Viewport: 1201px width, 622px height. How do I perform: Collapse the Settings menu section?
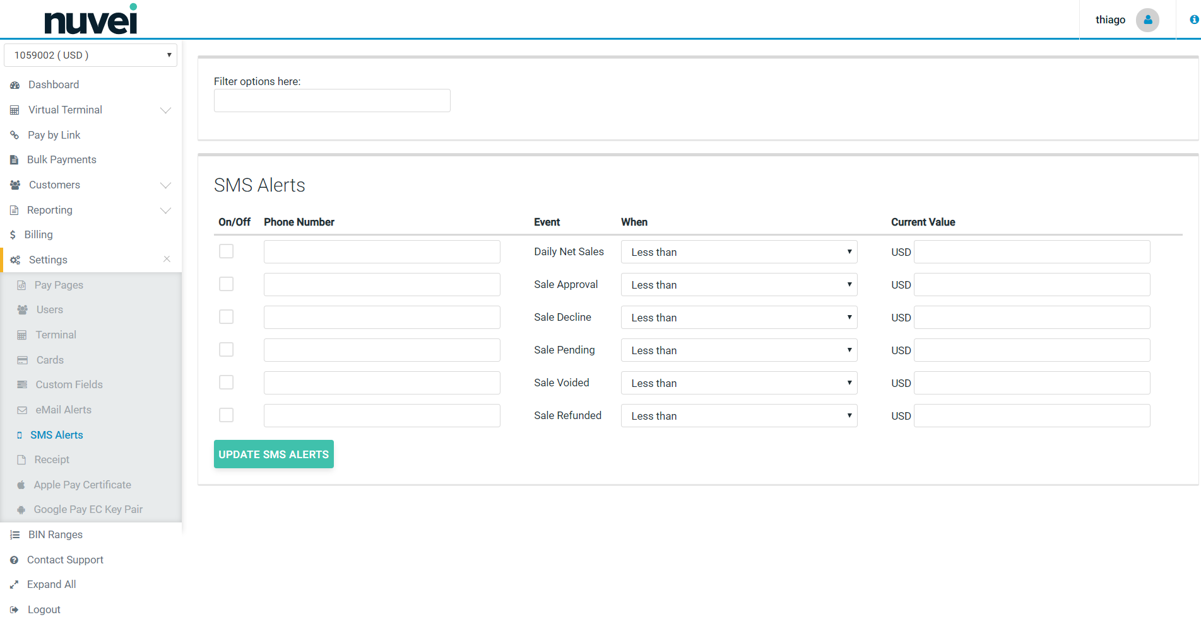click(167, 259)
